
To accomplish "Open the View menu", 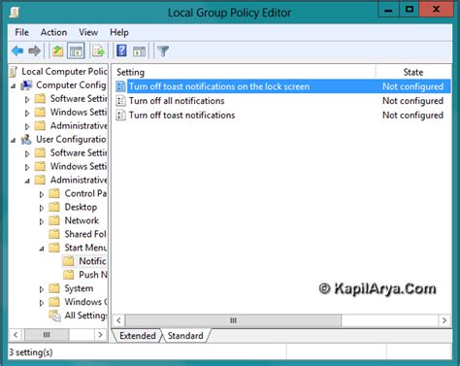I will coord(88,32).
